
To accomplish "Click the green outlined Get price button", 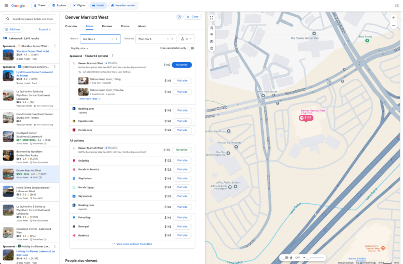I will coord(182,150).
